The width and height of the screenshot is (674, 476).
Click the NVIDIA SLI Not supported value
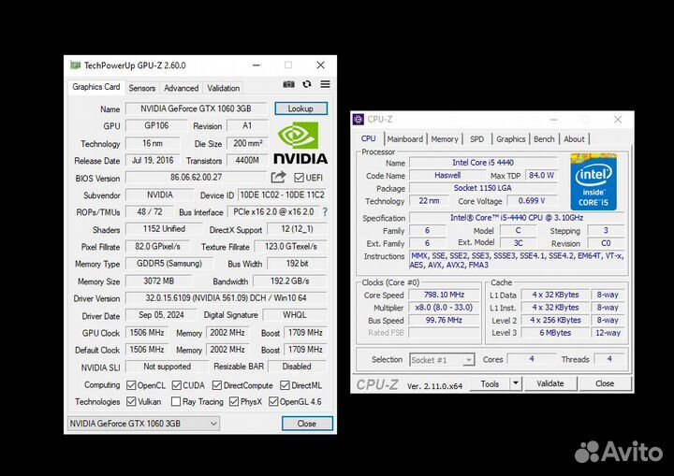click(167, 367)
